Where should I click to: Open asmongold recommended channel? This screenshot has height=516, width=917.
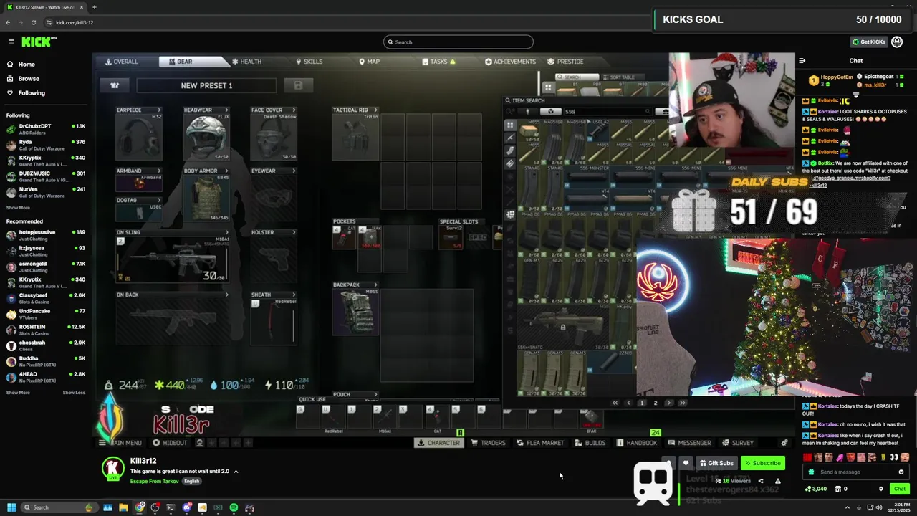(x=46, y=267)
